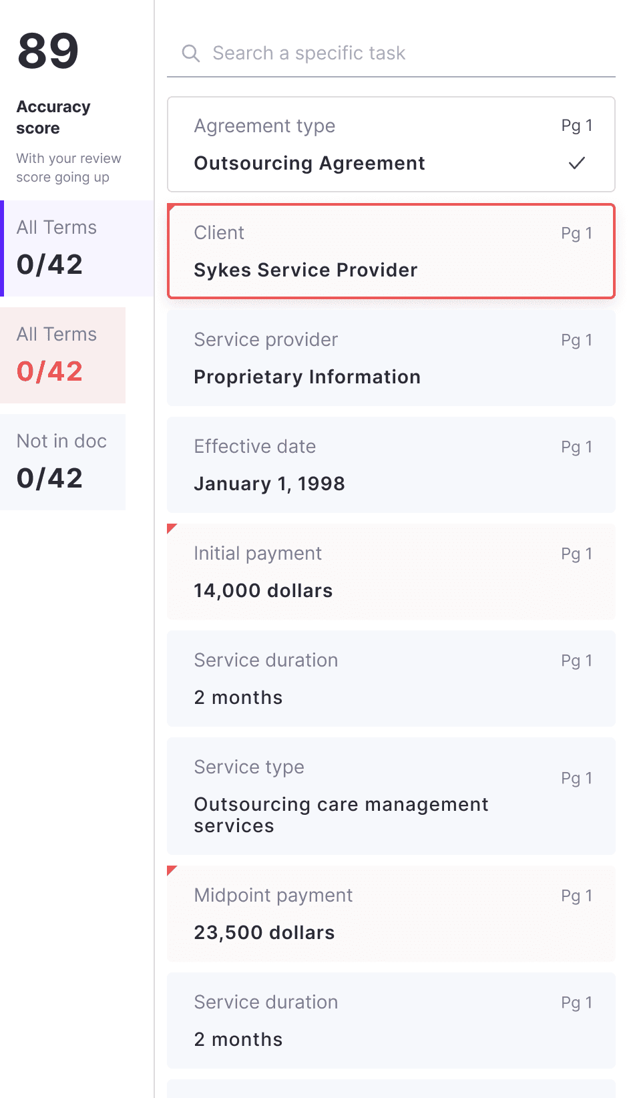The image size is (629, 1098).
Task: Click red flag corner on Initial payment card
Action: [x=171, y=528]
